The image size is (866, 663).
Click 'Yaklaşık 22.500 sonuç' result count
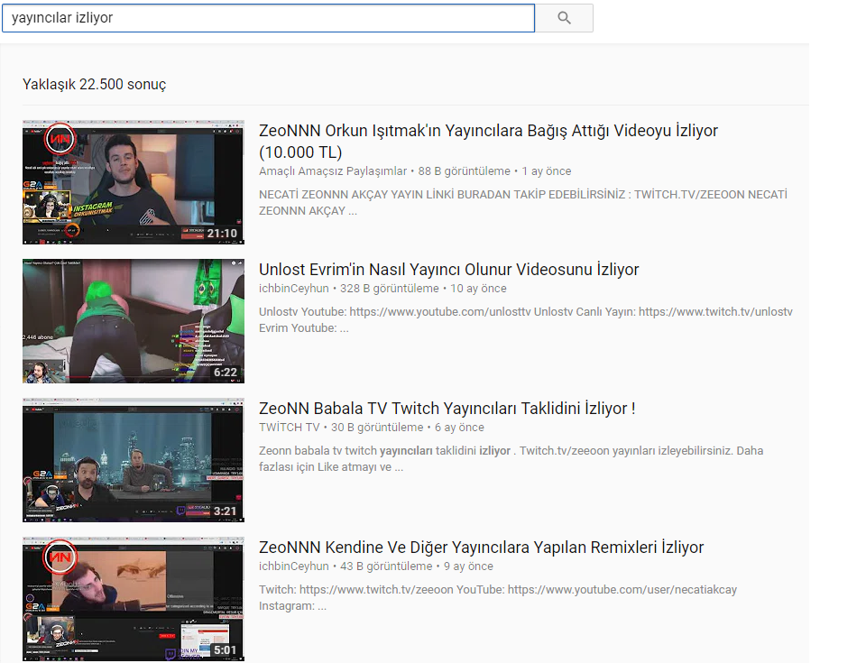95,85
